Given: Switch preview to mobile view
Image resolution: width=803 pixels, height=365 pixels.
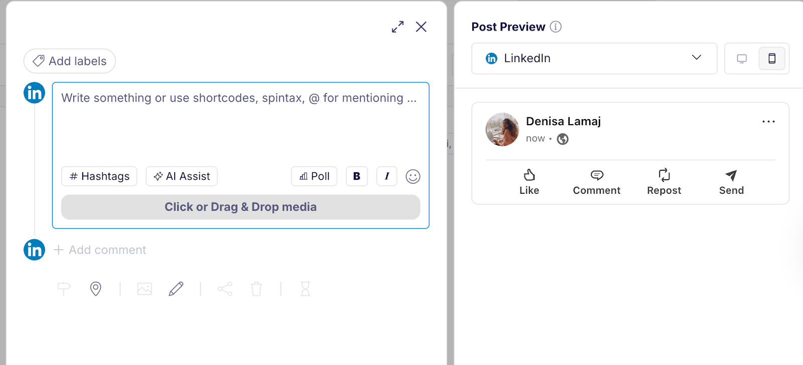Looking at the screenshot, I should [772, 59].
